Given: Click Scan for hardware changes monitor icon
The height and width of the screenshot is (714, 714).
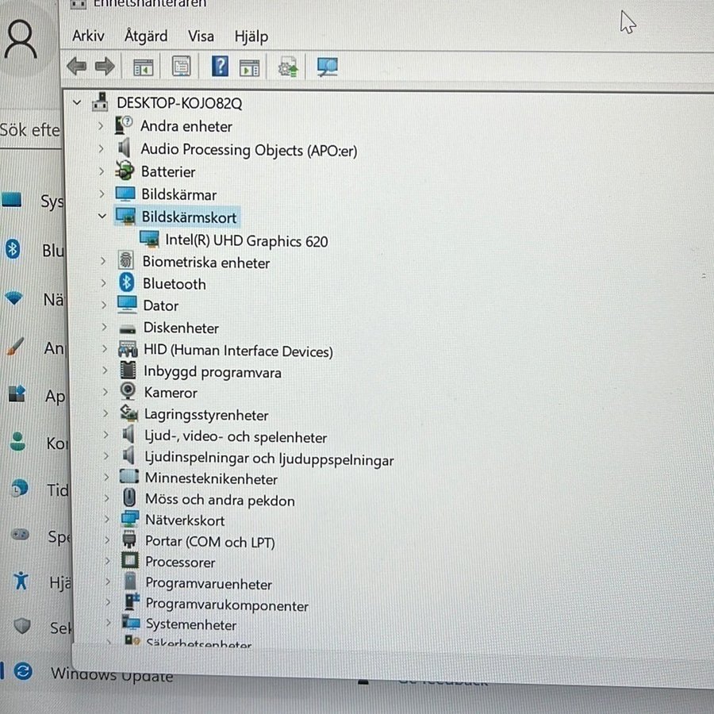Looking at the screenshot, I should (328, 67).
